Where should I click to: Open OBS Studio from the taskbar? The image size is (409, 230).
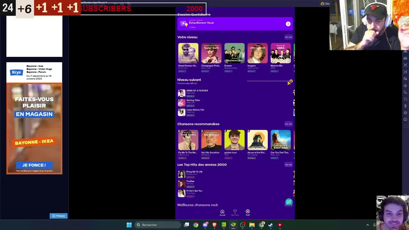243,225
